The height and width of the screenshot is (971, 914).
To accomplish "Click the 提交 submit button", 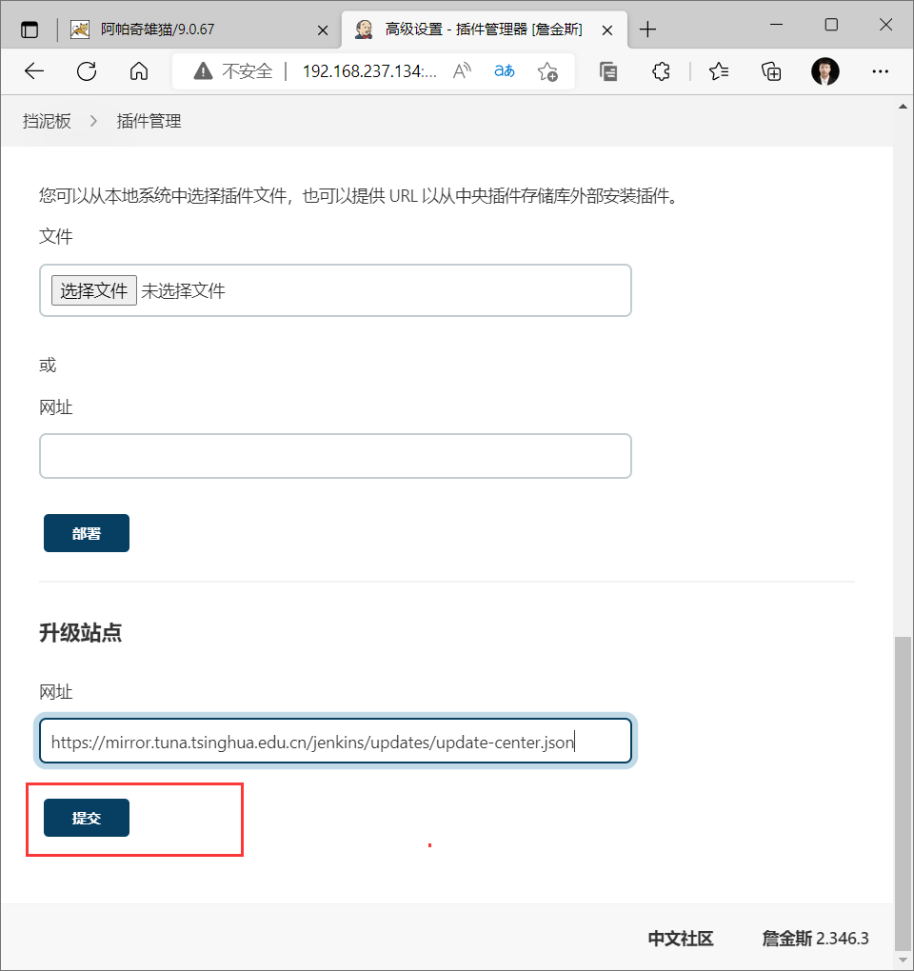I will pos(86,818).
